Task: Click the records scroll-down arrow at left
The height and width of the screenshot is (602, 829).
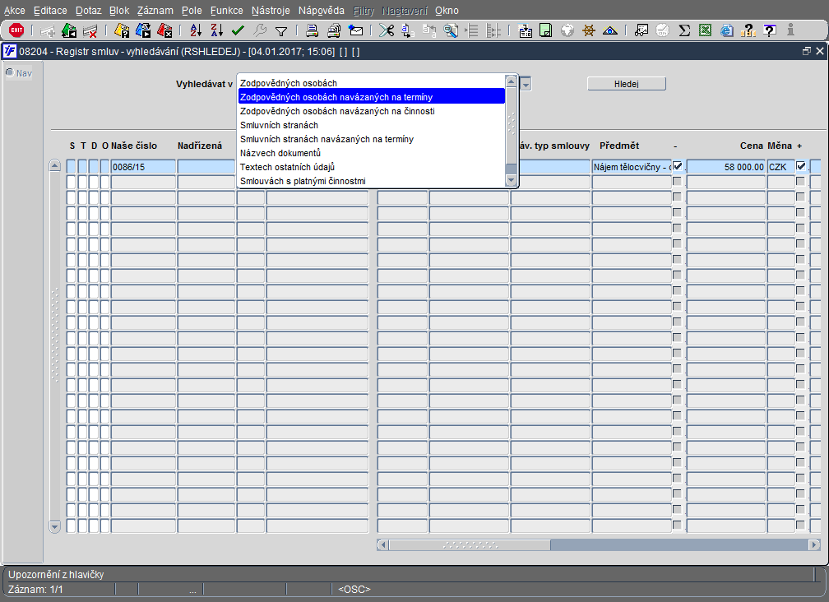Action: 54,526
